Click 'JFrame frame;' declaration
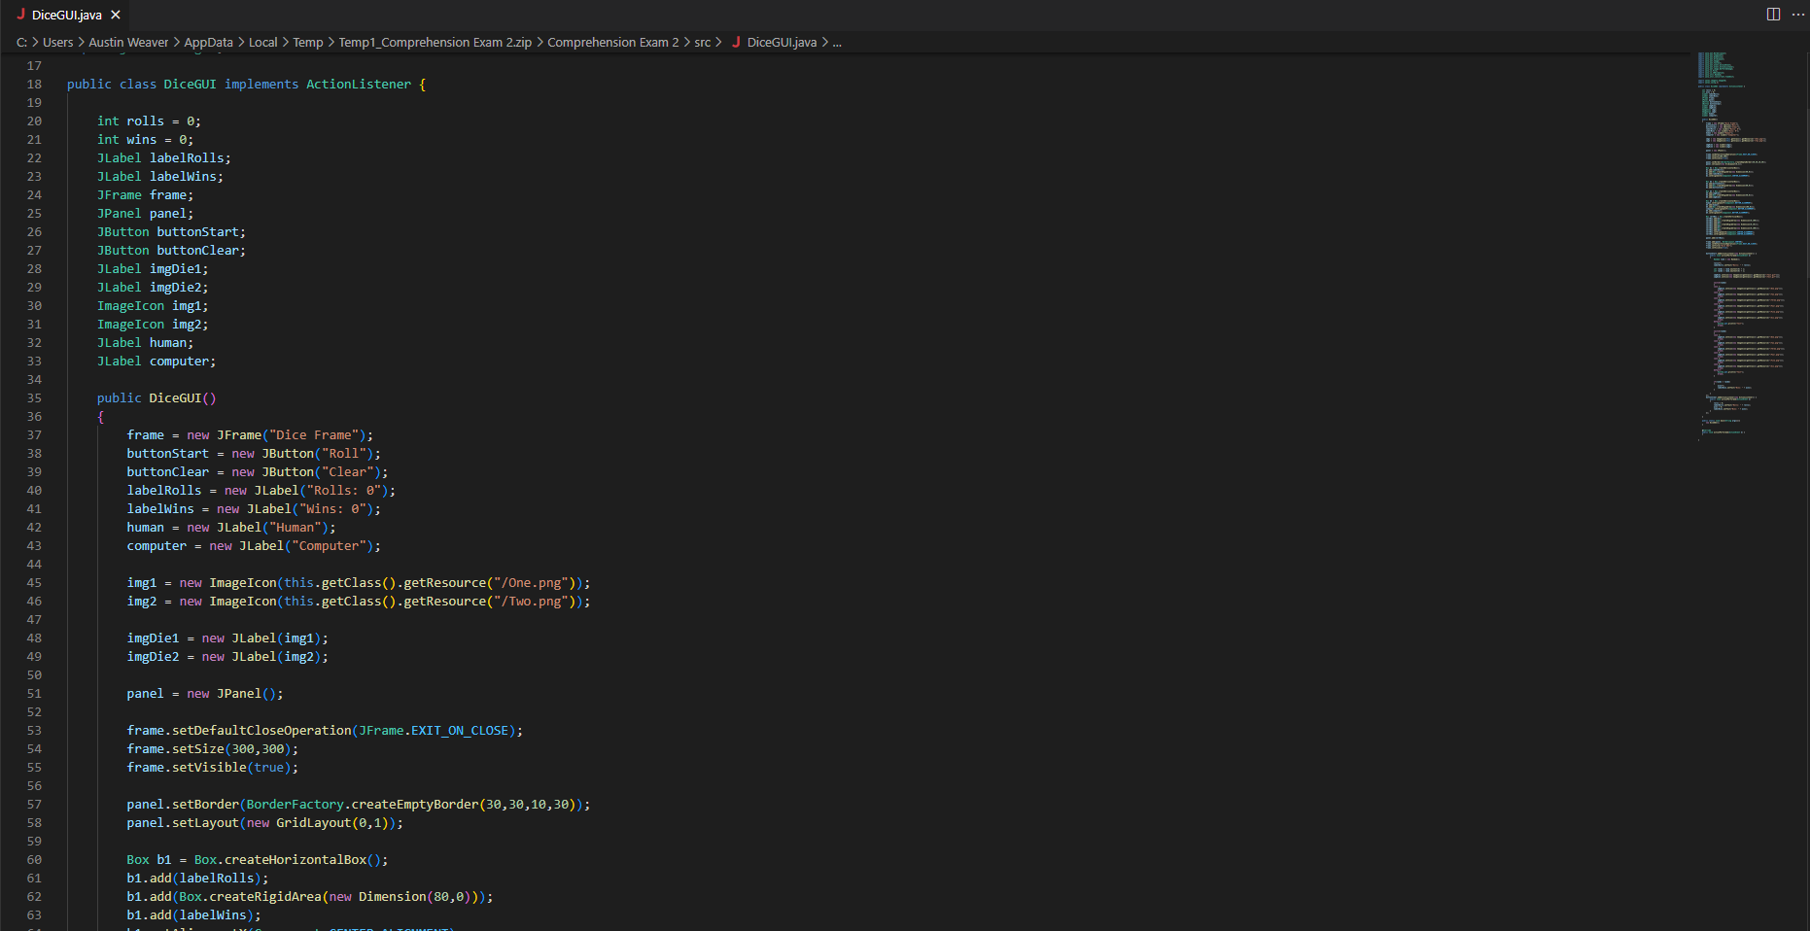 (145, 195)
